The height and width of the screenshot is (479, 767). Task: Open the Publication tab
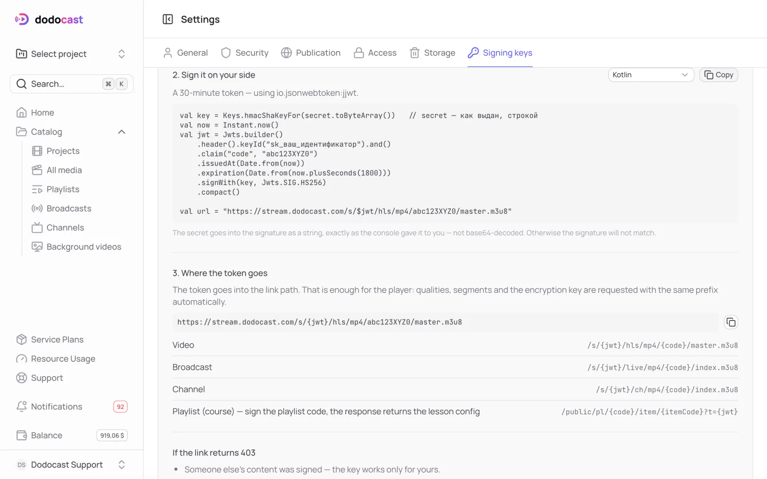(x=311, y=53)
